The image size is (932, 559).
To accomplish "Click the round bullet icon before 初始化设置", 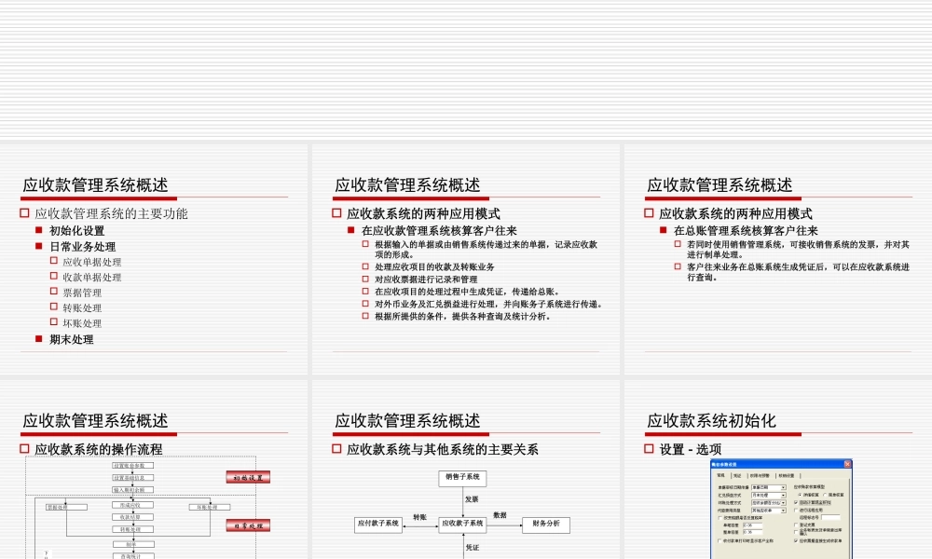I will (37, 228).
